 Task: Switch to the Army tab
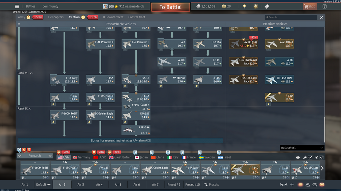[21, 17]
